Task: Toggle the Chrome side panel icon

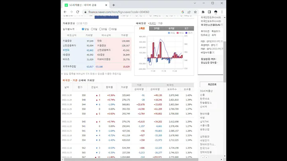Action: pos(209,12)
